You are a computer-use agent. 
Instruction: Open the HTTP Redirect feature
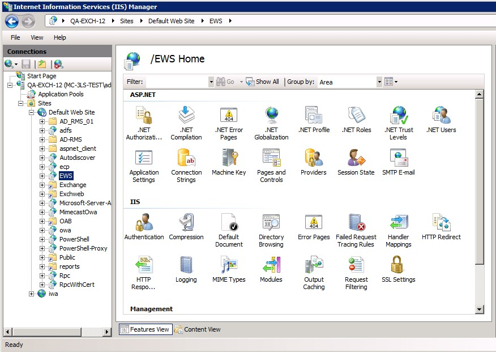[441, 227]
